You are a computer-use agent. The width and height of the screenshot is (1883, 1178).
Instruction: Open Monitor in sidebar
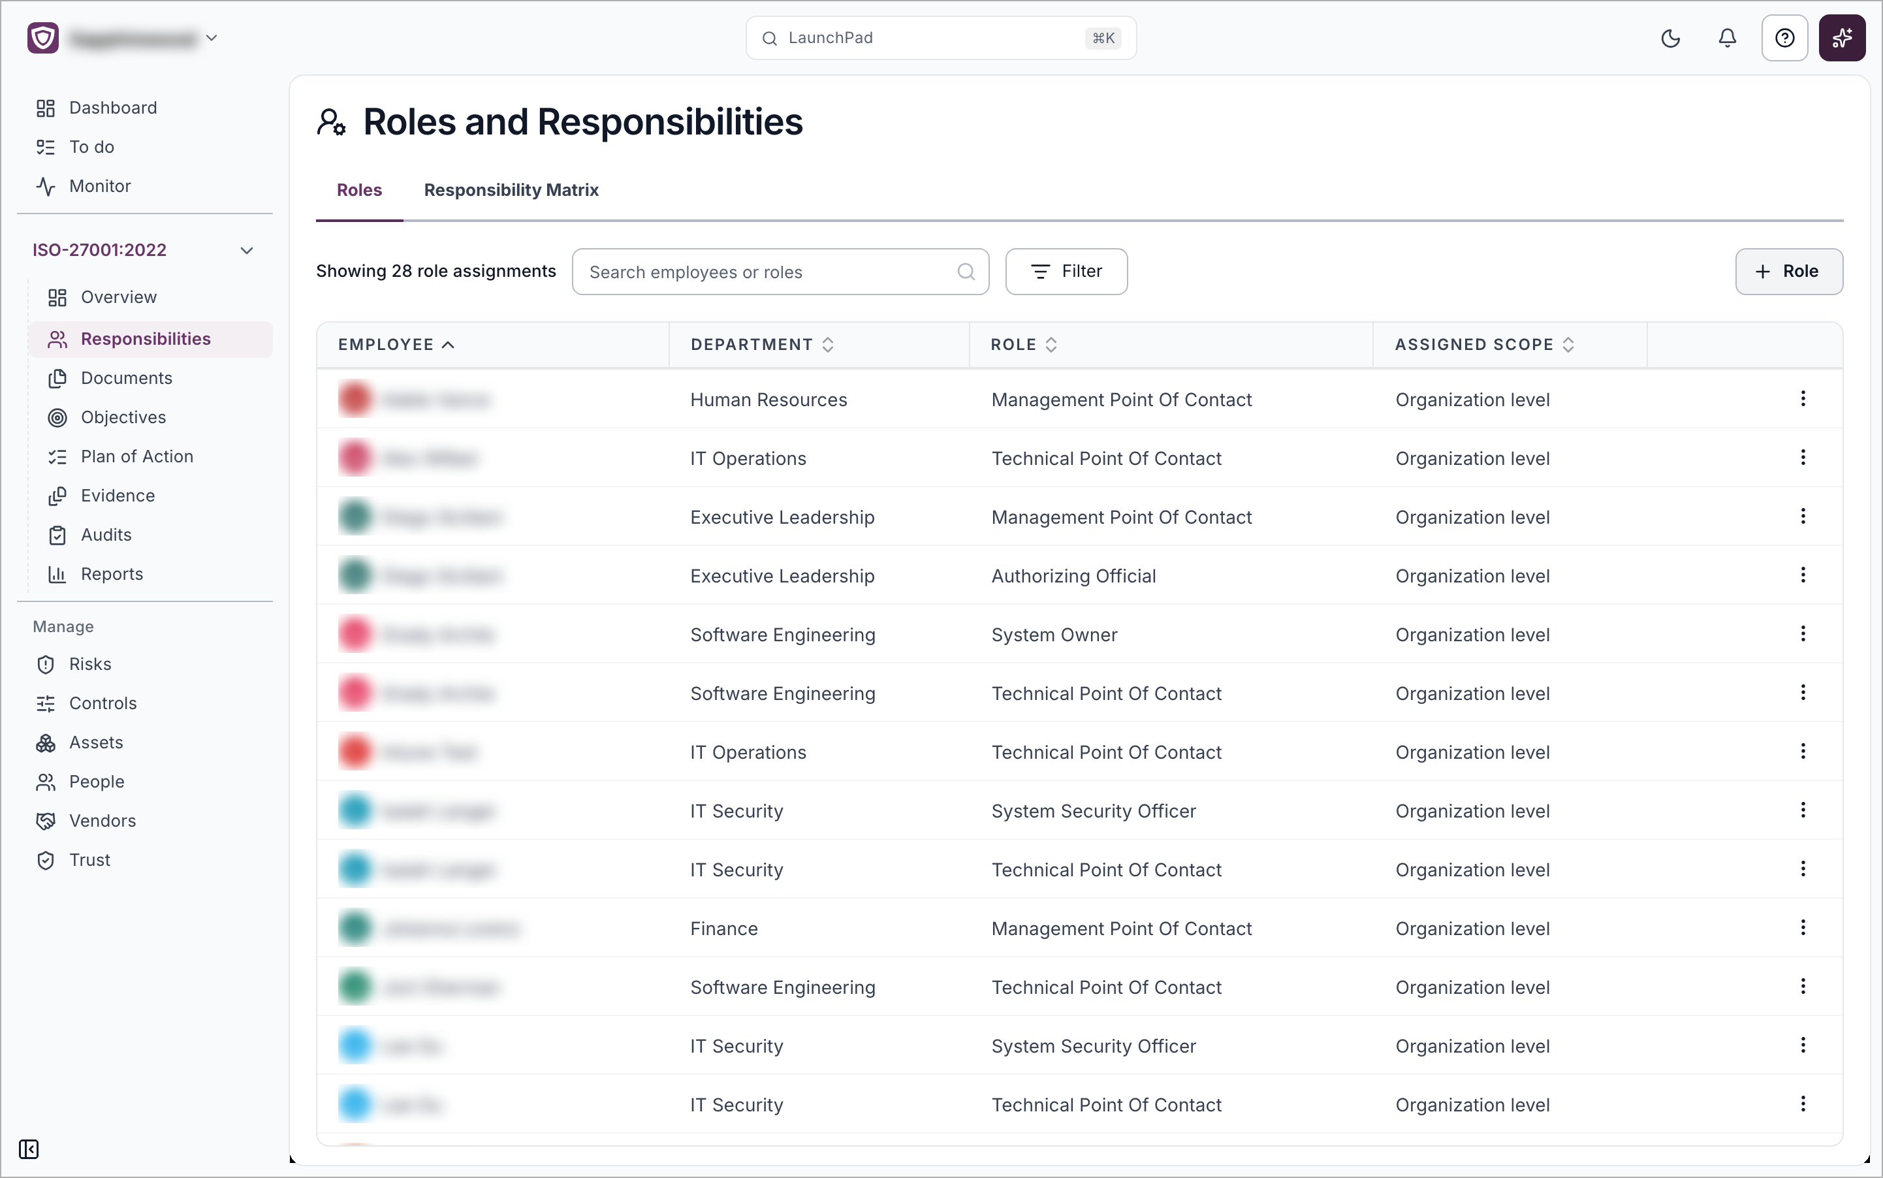click(x=84, y=186)
